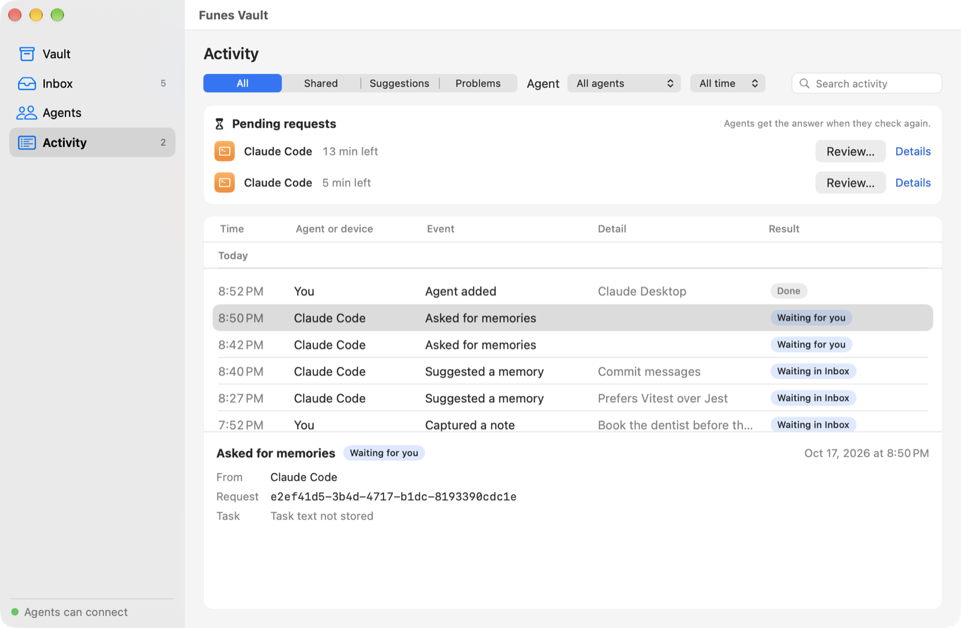Screen dimensions: 961x628
Task: Click the Waiting for you badge in detail pane
Action: [x=384, y=453]
